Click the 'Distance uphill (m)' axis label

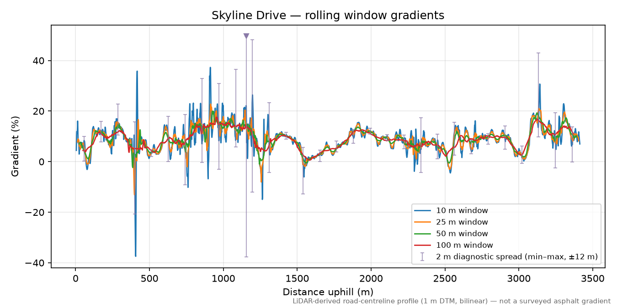click(328, 292)
